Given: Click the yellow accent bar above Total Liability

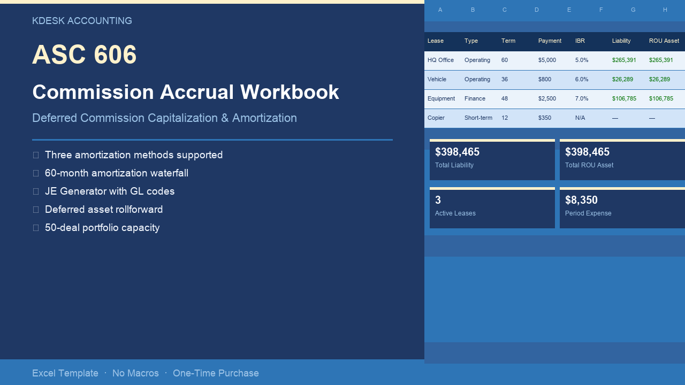Looking at the screenshot, I should 492,140.
